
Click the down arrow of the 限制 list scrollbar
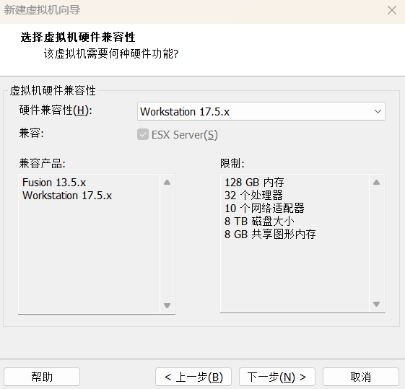coord(376,304)
